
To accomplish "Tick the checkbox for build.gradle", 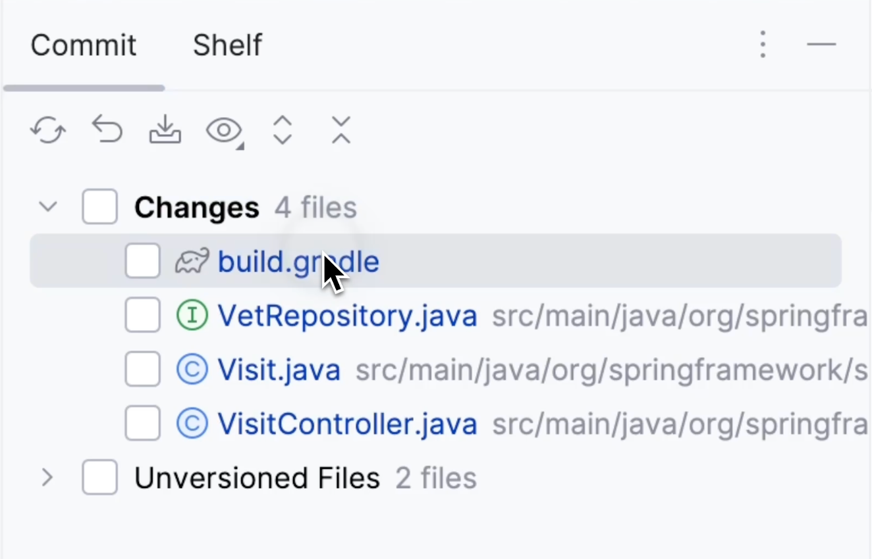I will [x=142, y=260].
